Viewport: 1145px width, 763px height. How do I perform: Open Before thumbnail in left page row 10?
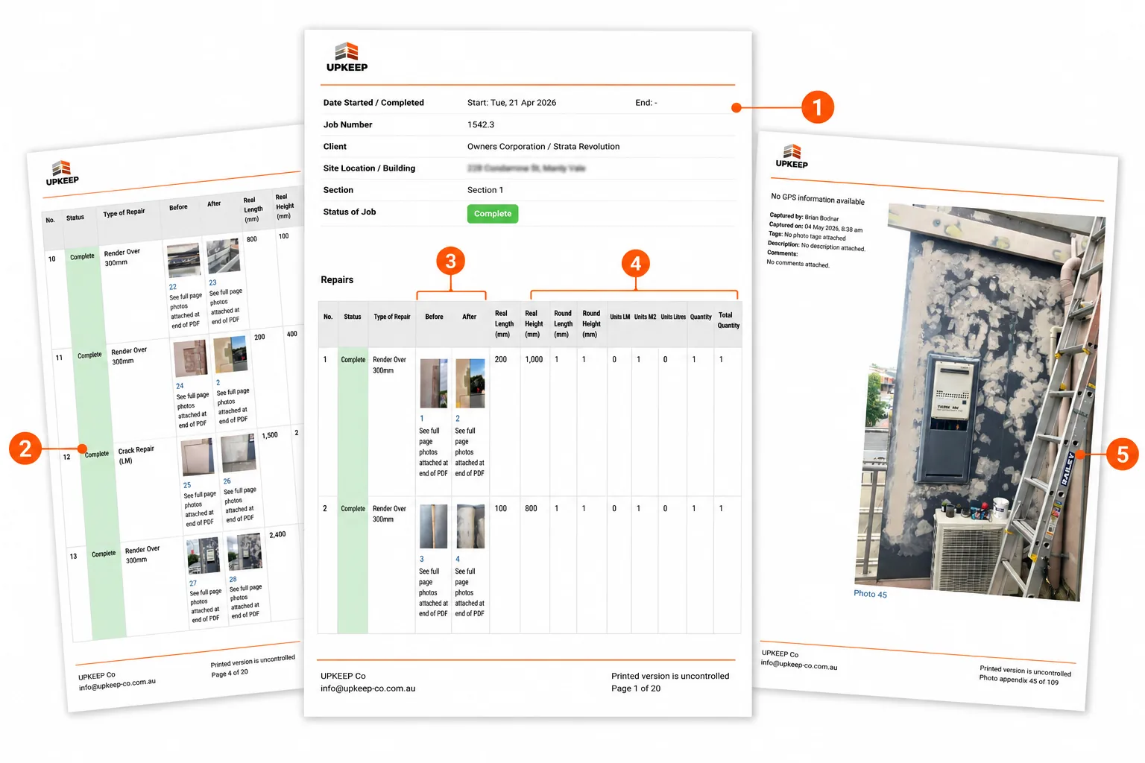tap(183, 260)
